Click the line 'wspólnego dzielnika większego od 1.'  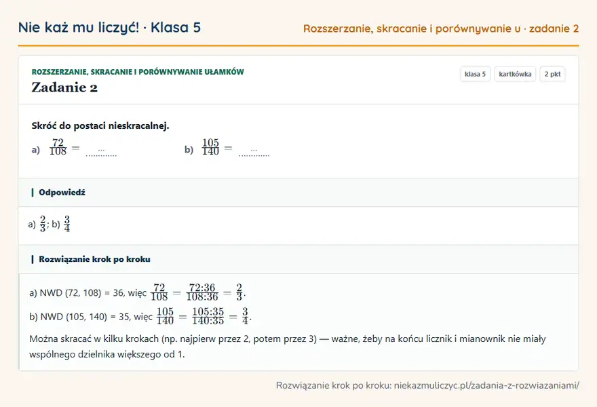click(107, 355)
